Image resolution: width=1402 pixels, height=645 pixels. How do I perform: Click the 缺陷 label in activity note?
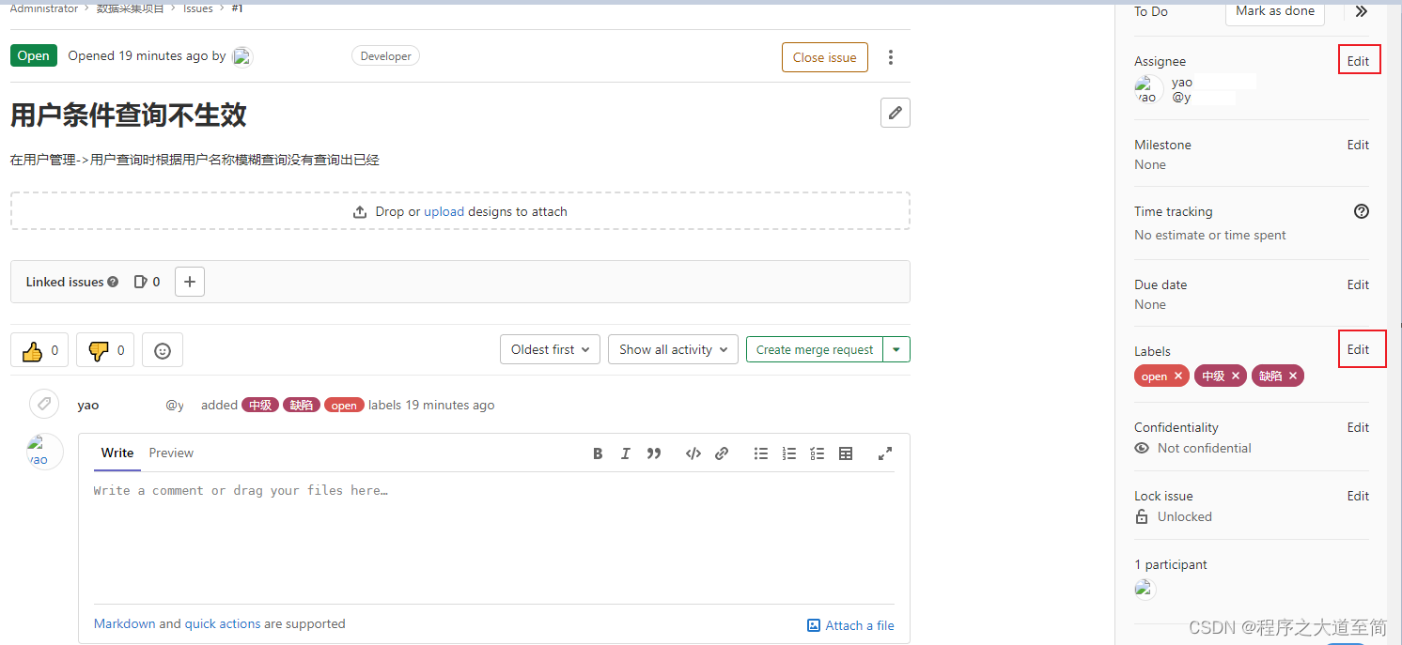302,406
